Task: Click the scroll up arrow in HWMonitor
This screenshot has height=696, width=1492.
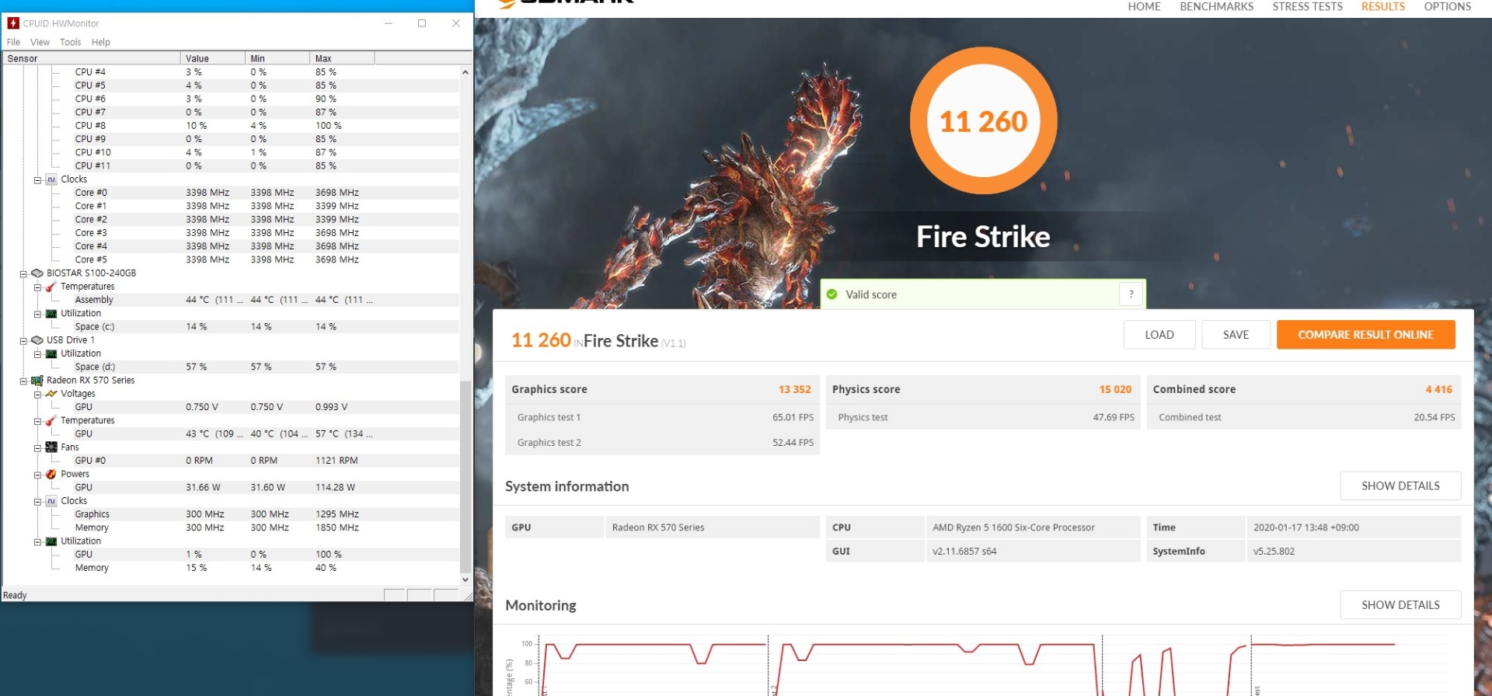Action: pyautogui.click(x=465, y=72)
